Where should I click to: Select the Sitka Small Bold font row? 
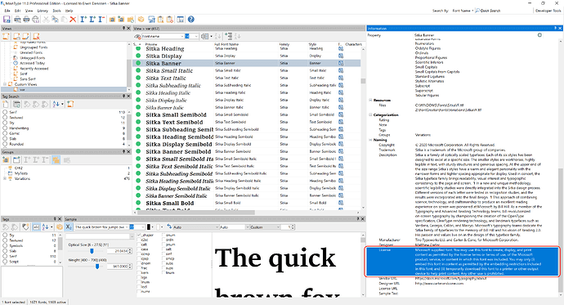(246, 203)
